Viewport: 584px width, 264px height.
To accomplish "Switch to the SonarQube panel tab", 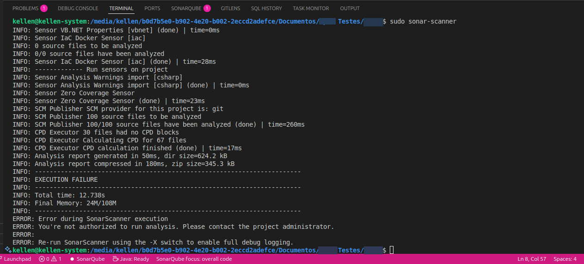I will pos(186,8).
